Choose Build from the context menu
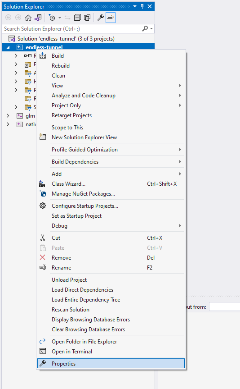 [x=111, y=56]
